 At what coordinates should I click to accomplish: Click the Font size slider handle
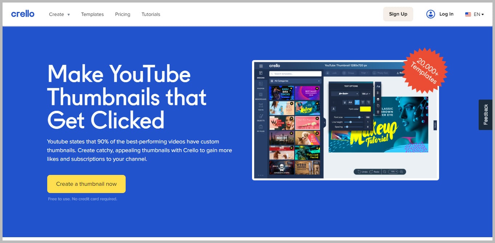click(359, 117)
